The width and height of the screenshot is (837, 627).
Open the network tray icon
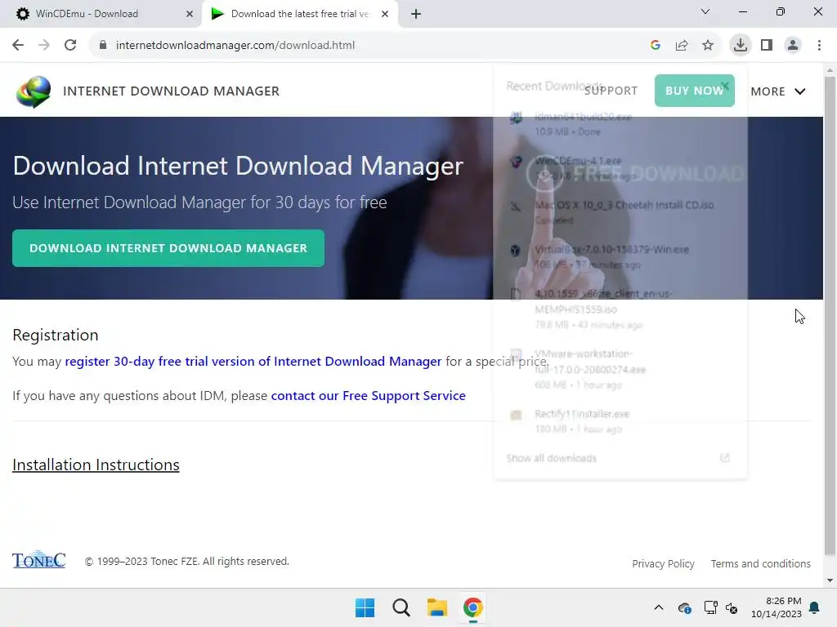[710, 607]
